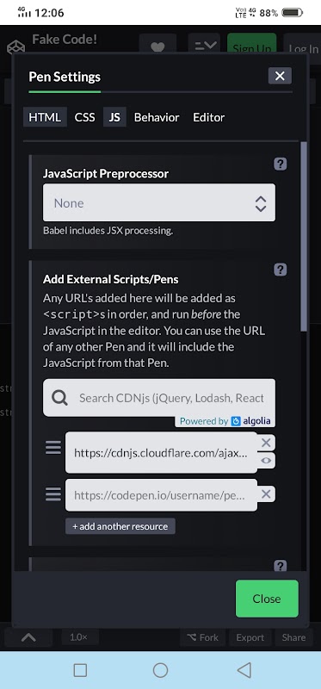Remove the cdnjs.cloudflare.com resource with X
The height and width of the screenshot is (689, 321).
[x=266, y=443]
